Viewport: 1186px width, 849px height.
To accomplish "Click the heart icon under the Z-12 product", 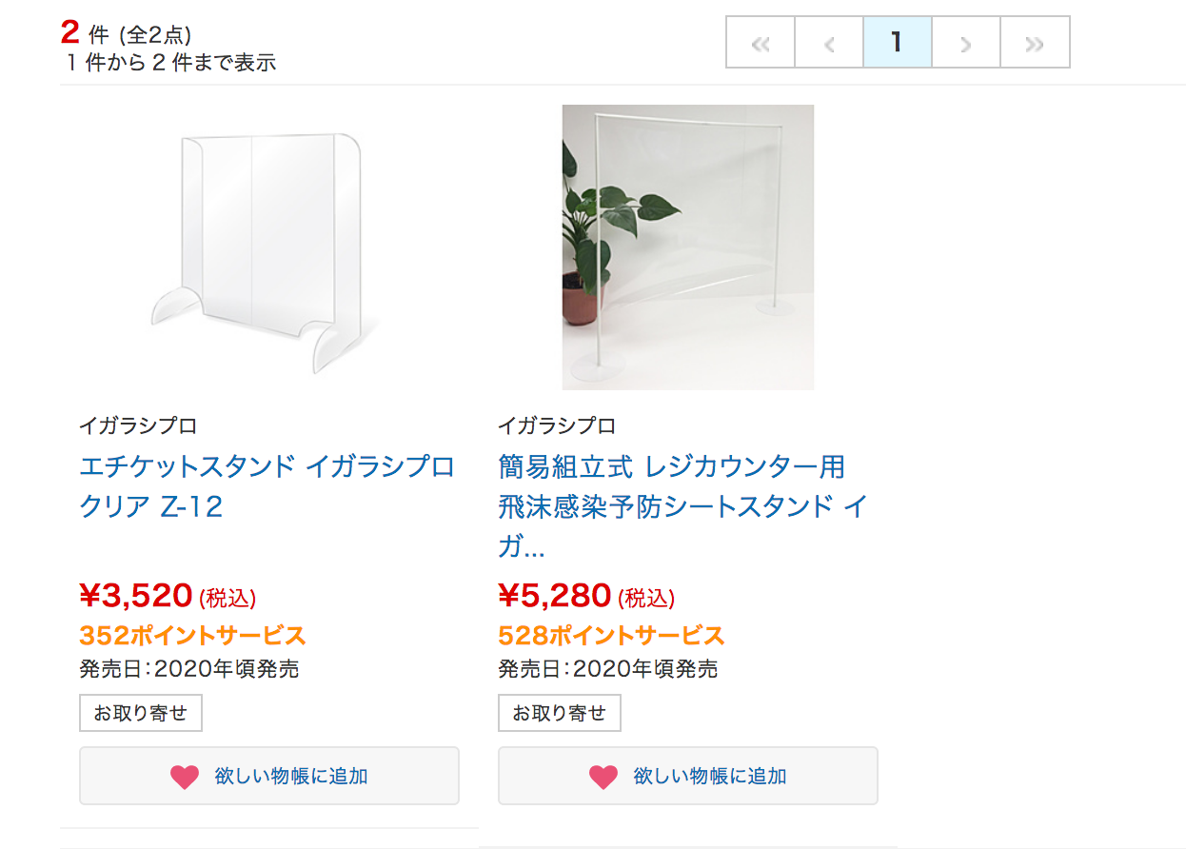I will pos(185,777).
